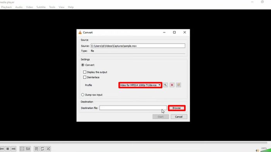This screenshot has width=271, height=152.
Task: Toggle the playlist view icon
Action: pos(36,149)
